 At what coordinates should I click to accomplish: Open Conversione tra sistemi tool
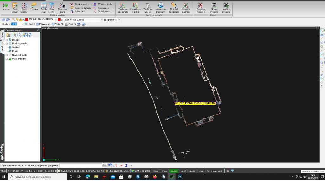click(x=161, y=5)
